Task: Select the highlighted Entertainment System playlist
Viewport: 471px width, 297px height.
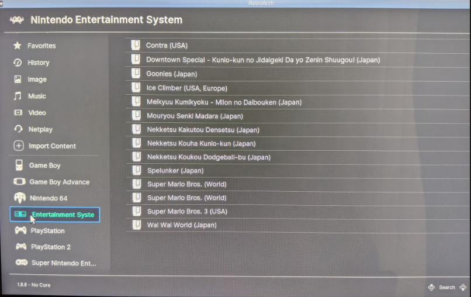Action: (x=55, y=215)
